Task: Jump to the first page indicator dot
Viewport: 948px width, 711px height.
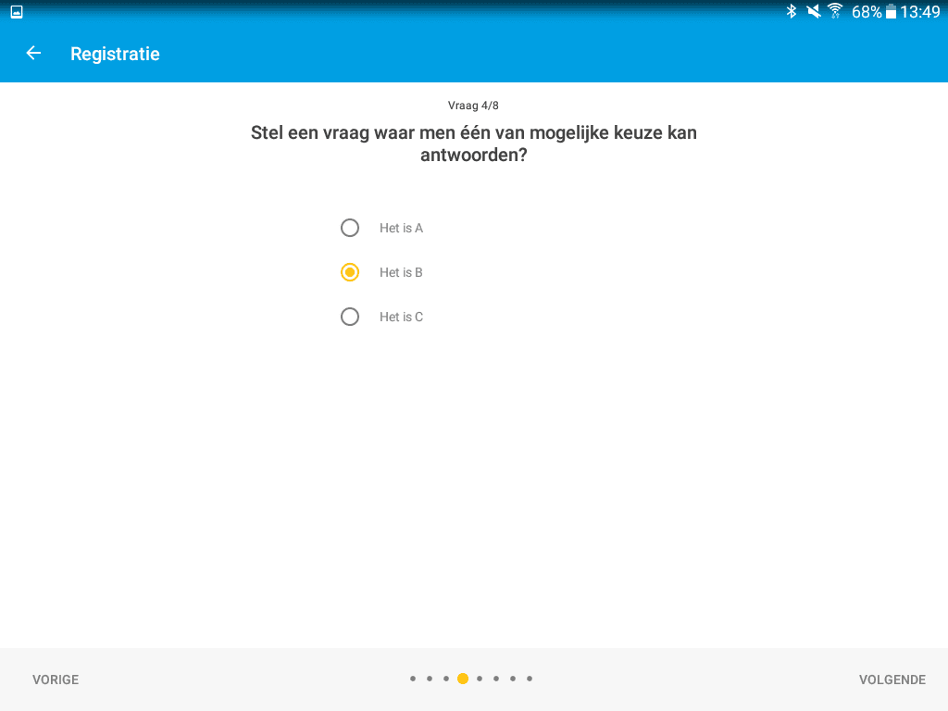Action: pyautogui.click(x=413, y=679)
